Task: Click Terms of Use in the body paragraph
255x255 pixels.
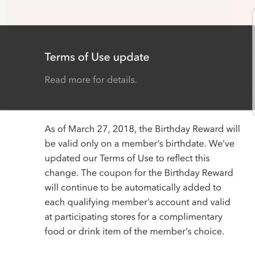Action: pyautogui.click(x=126, y=158)
